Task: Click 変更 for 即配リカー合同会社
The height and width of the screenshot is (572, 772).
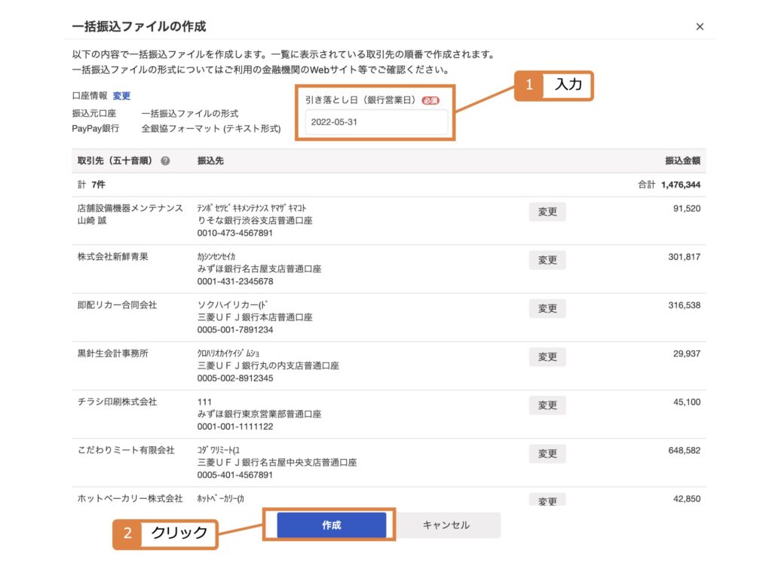Action: (547, 308)
